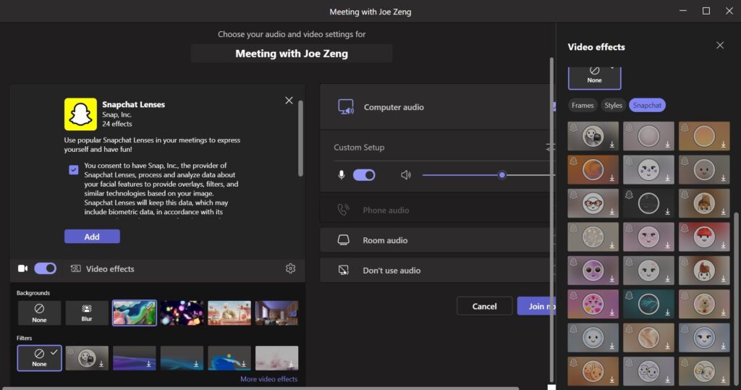Switch to the Frames tab

tap(583, 106)
